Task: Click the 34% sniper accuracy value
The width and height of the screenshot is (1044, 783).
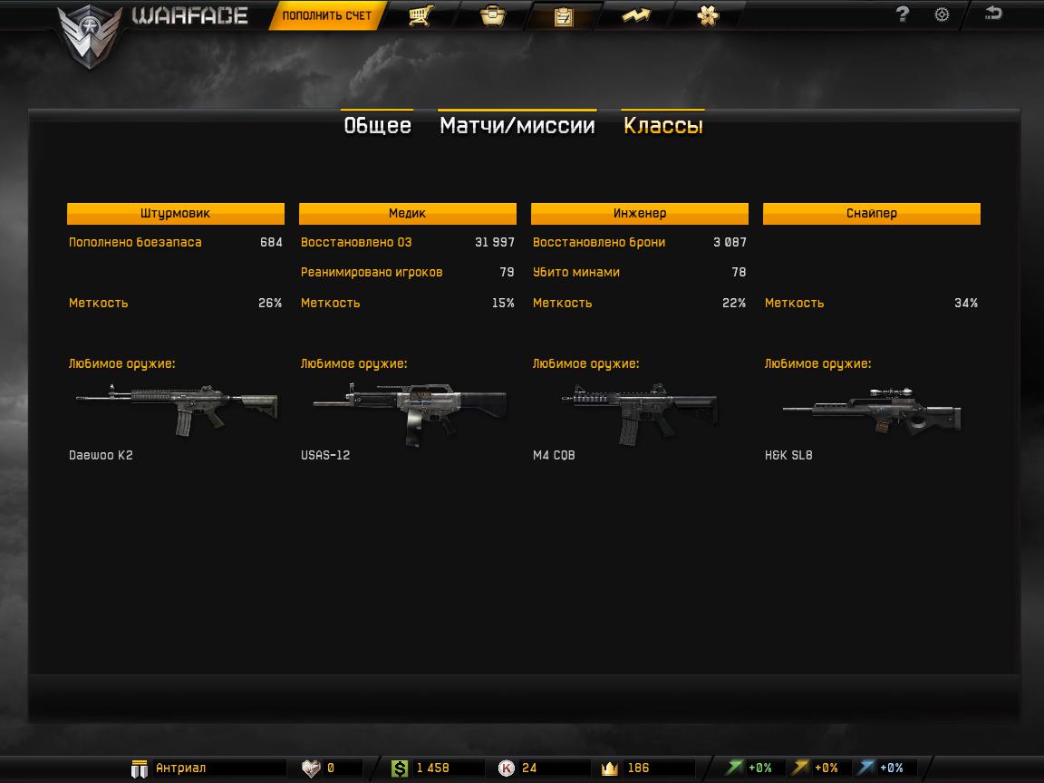Action: (966, 303)
